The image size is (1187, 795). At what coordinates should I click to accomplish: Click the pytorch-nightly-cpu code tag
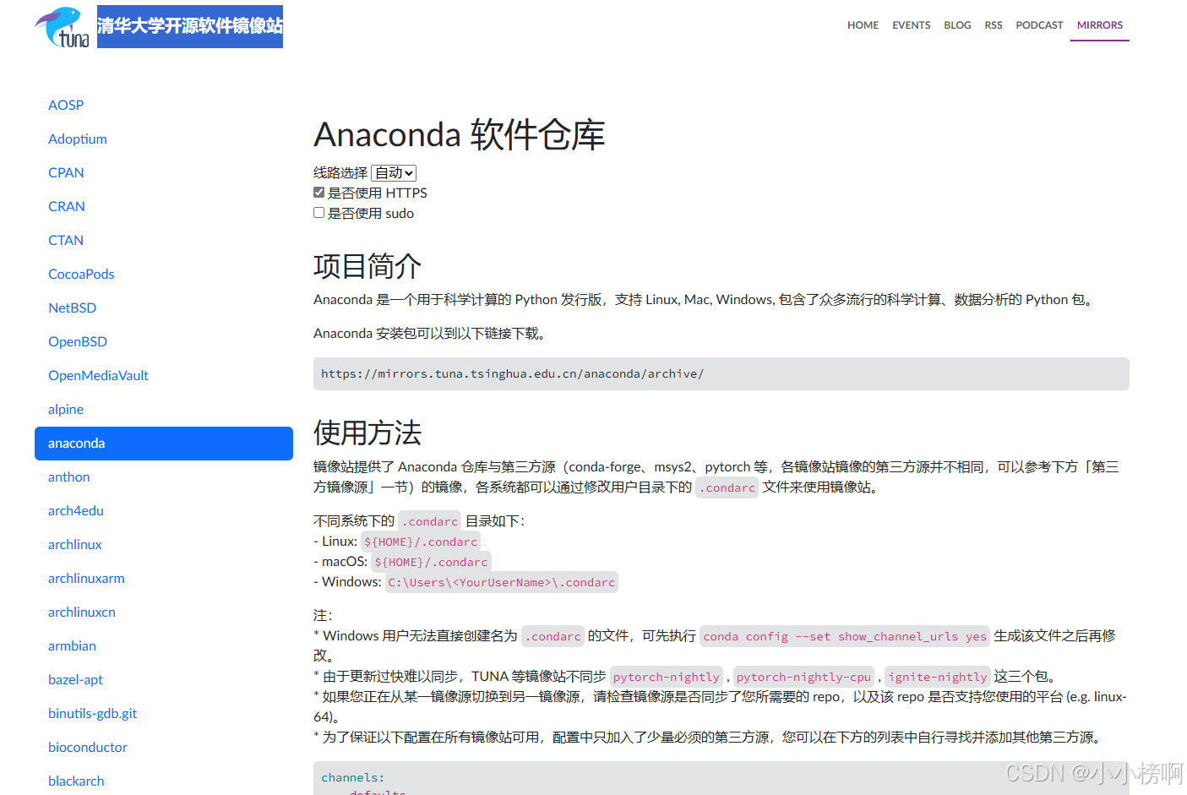pos(803,677)
